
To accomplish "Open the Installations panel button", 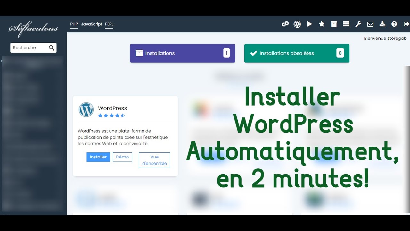I will (x=183, y=53).
